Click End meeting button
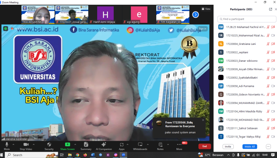Viewport: 277px width, 158px height. pos(205,146)
